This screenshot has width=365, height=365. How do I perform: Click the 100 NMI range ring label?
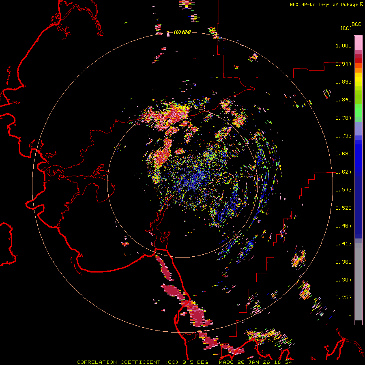click(182, 32)
